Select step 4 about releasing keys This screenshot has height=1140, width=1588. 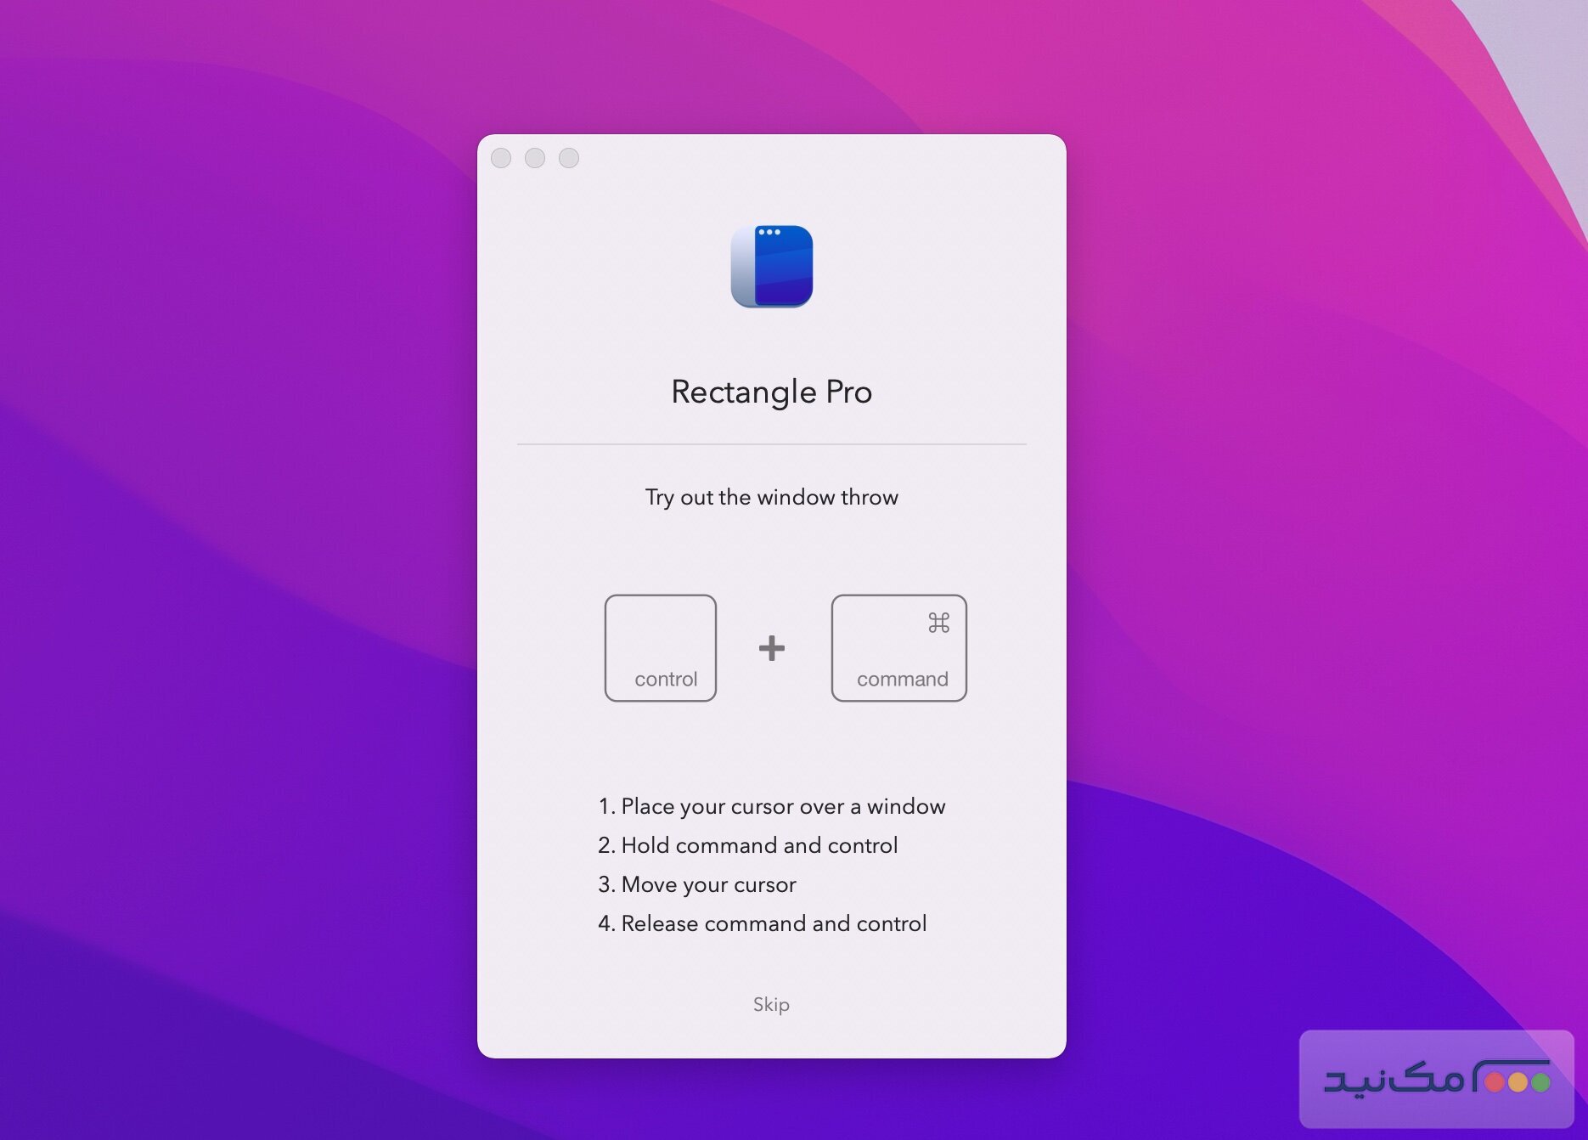[x=763, y=923]
